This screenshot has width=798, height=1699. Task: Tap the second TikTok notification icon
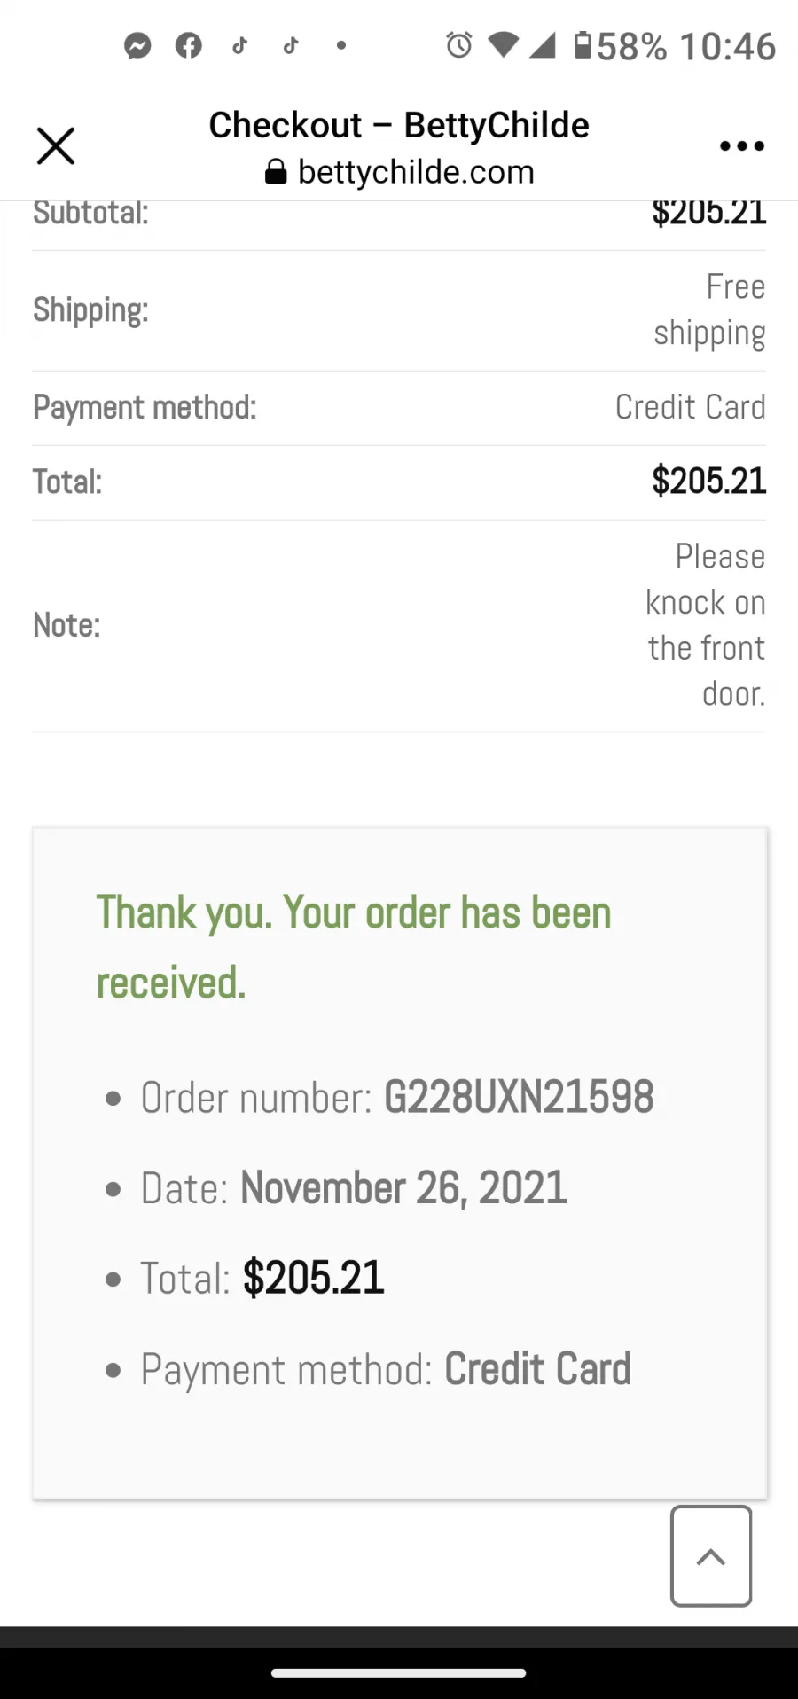[x=291, y=45]
